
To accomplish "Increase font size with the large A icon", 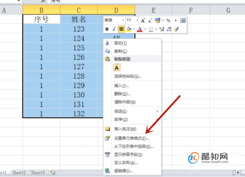I will (x=143, y=21).
